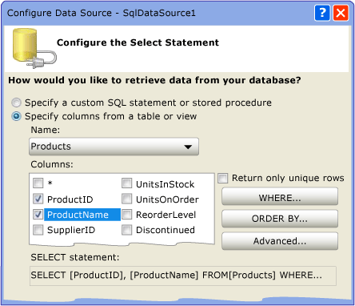Open the Advanced... options

[280, 241]
